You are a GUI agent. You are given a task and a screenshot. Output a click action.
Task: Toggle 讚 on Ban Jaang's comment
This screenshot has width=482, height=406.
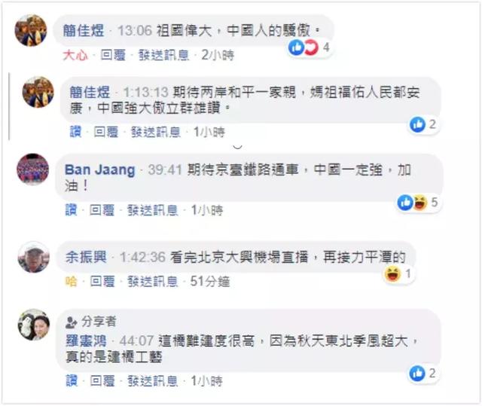pos(71,210)
